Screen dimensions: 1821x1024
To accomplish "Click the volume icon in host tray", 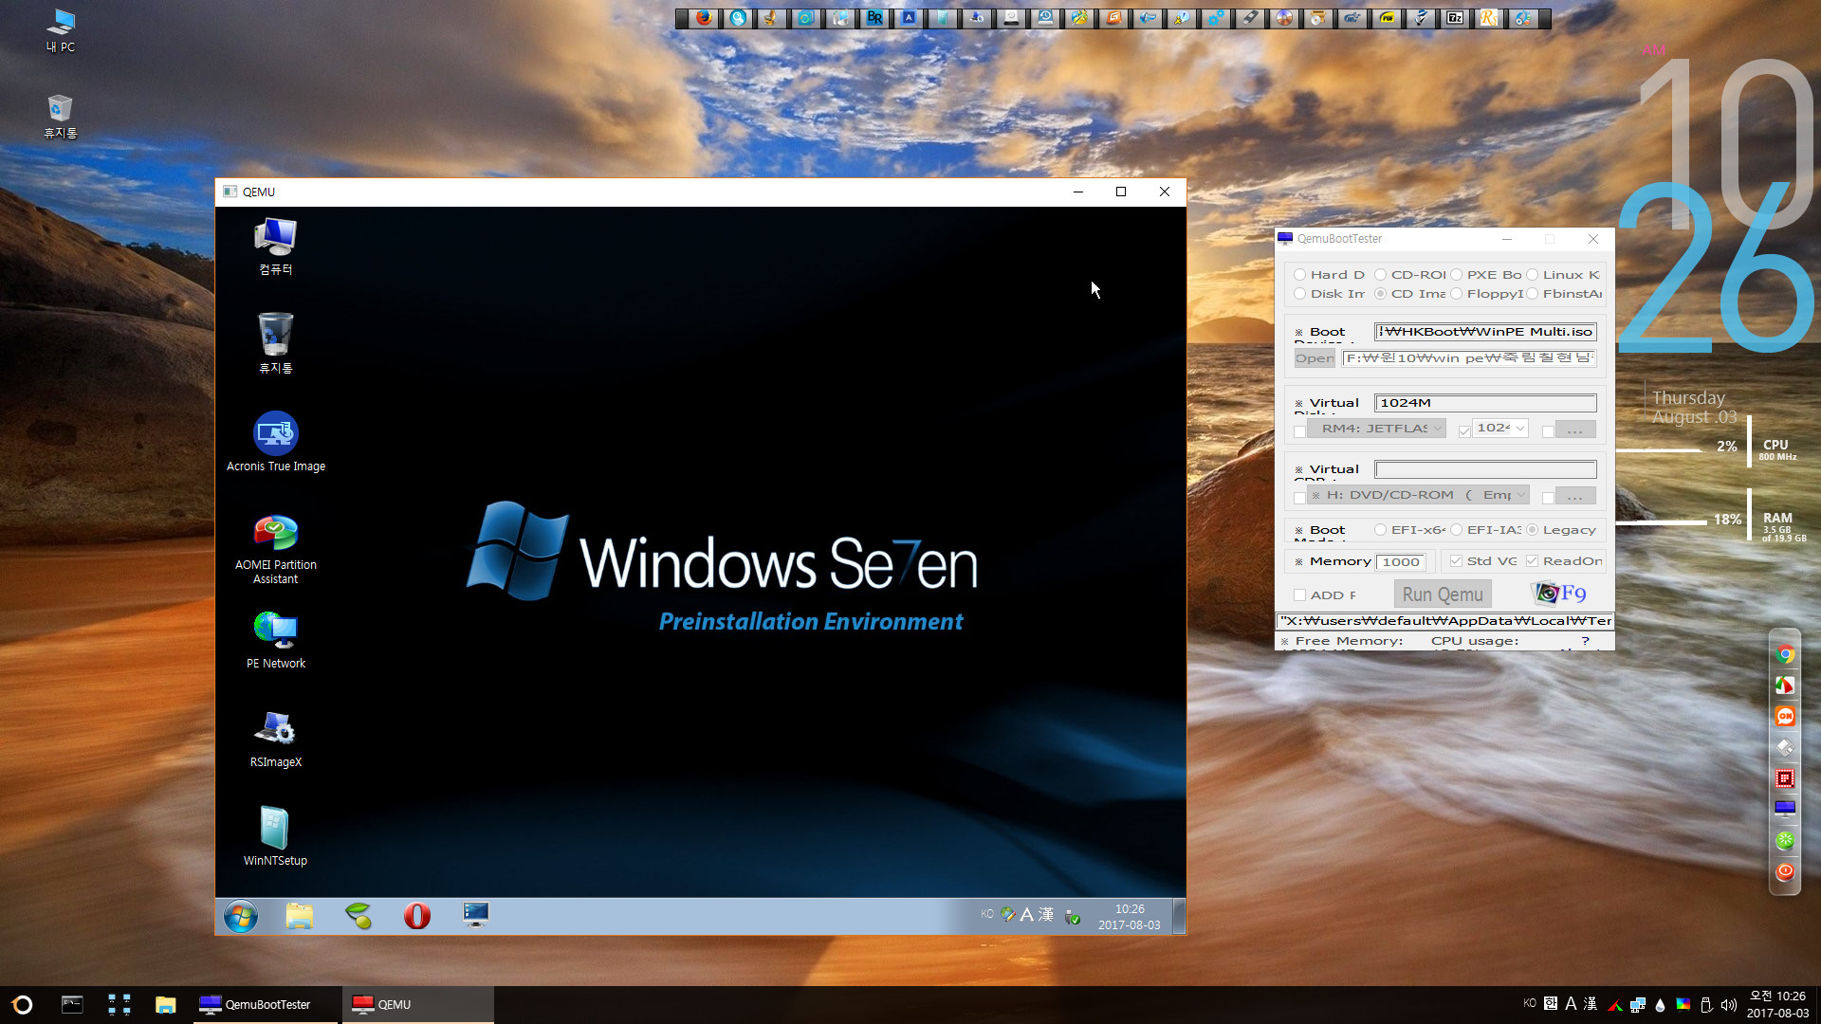I will [x=1728, y=1005].
